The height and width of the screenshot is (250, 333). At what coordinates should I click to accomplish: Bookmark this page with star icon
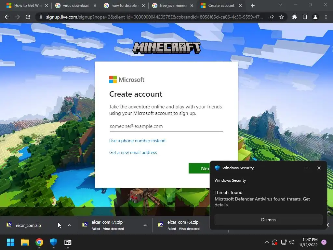tap(282, 17)
